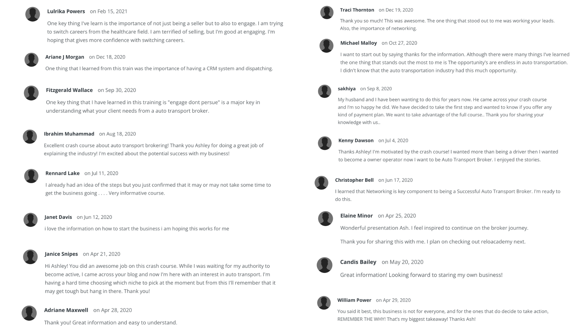
Task: Click Lulrika Powers' avatar icon
Action: (x=33, y=14)
